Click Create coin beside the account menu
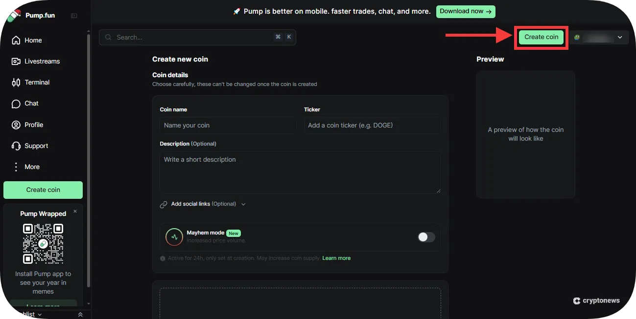636x319 pixels. 541,37
